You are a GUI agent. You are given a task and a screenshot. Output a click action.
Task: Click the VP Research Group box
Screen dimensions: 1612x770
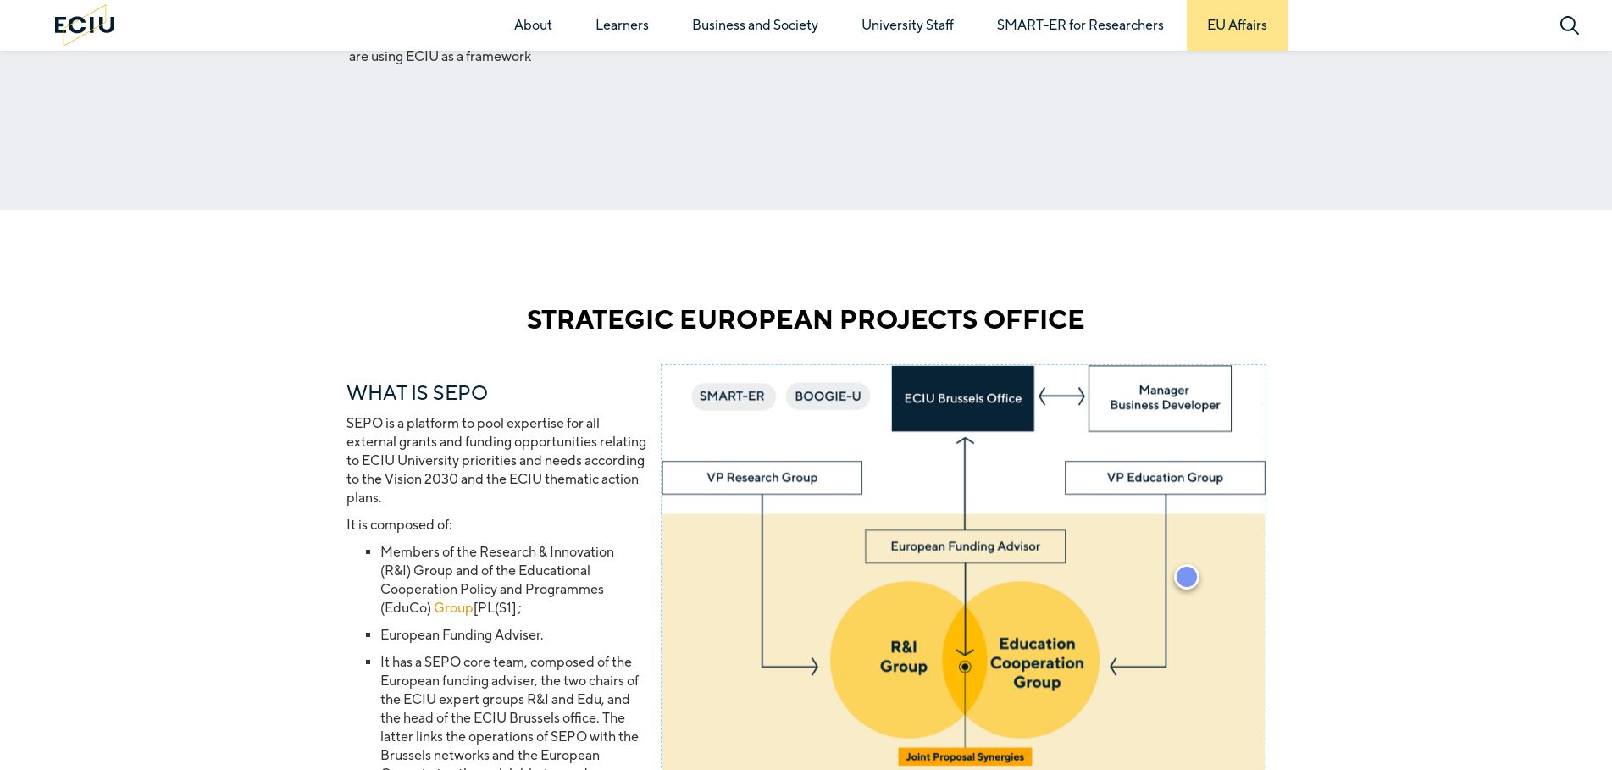(x=762, y=478)
